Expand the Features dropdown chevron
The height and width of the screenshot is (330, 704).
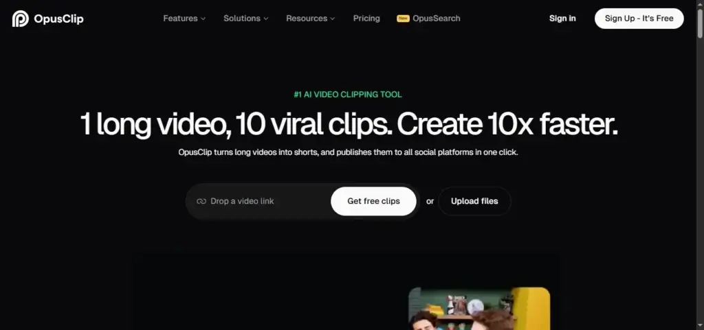click(203, 19)
